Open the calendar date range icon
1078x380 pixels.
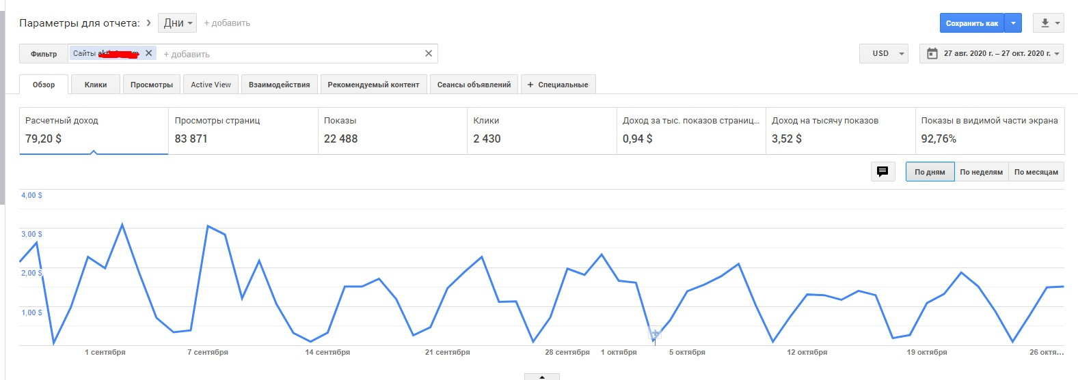(x=932, y=53)
